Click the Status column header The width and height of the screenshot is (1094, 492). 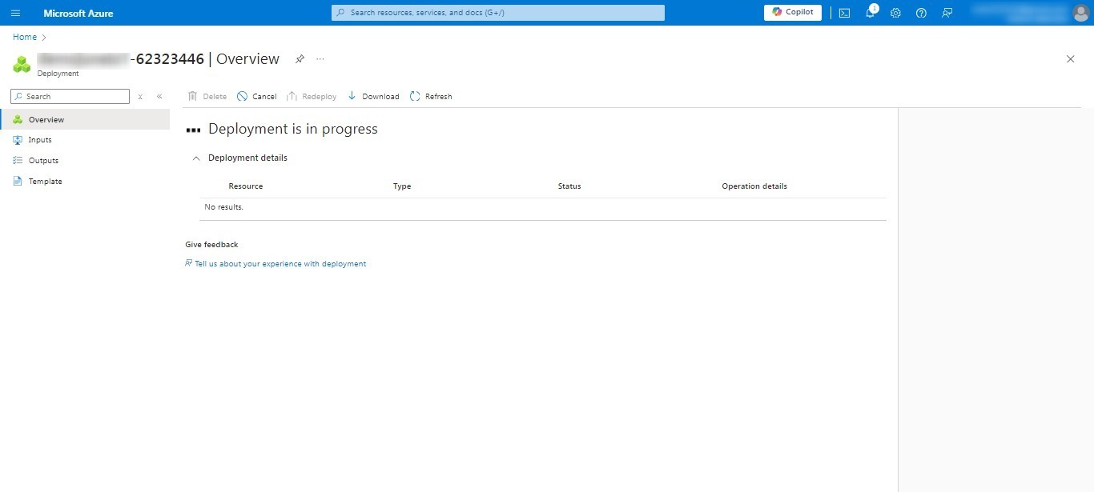569,186
